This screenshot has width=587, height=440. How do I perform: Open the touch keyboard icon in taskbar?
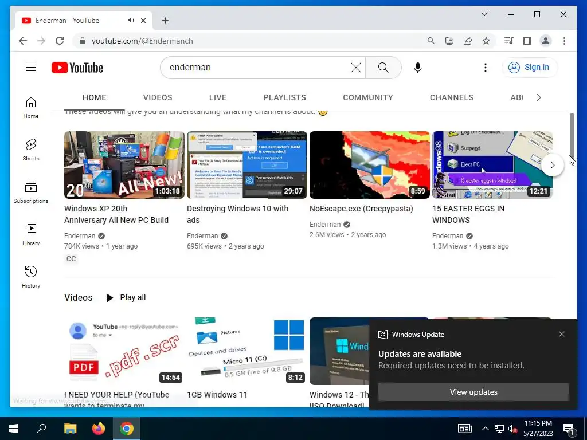click(465, 429)
